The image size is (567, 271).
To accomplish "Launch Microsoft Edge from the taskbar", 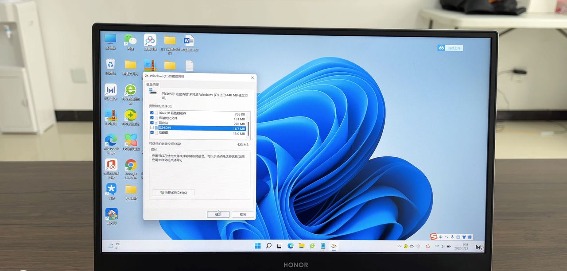I will click(291, 246).
